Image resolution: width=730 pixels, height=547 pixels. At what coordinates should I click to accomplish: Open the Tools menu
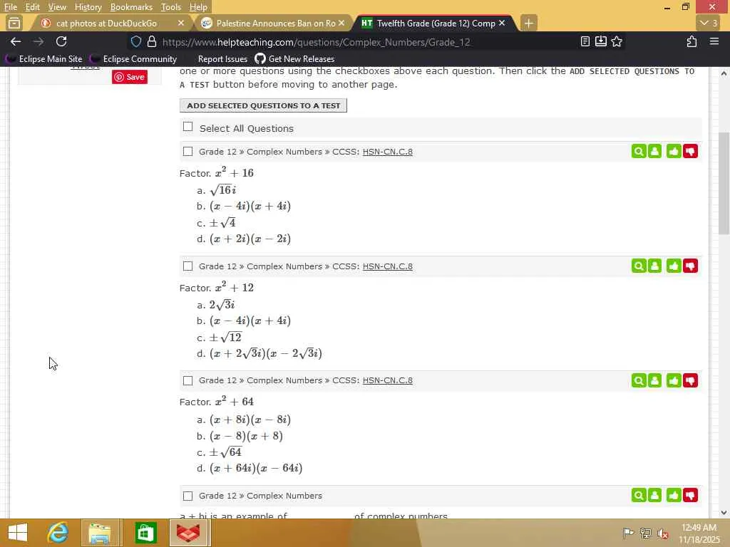[x=171, y=7]
